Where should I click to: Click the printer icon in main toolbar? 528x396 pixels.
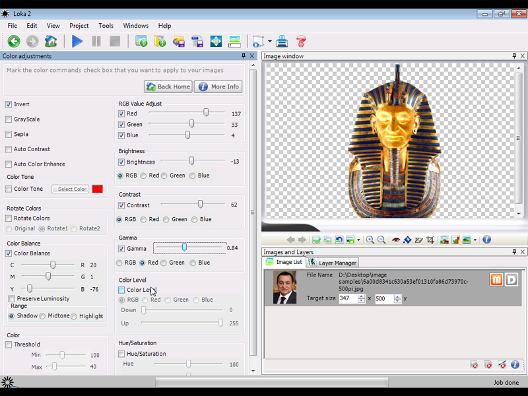[282, 42]
